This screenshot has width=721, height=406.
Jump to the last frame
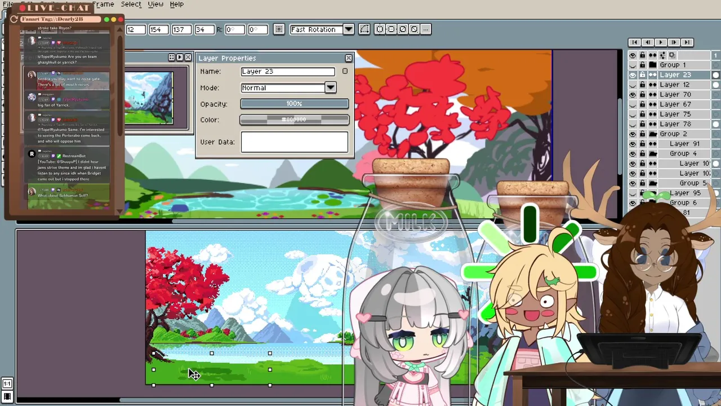click(687, 42)
